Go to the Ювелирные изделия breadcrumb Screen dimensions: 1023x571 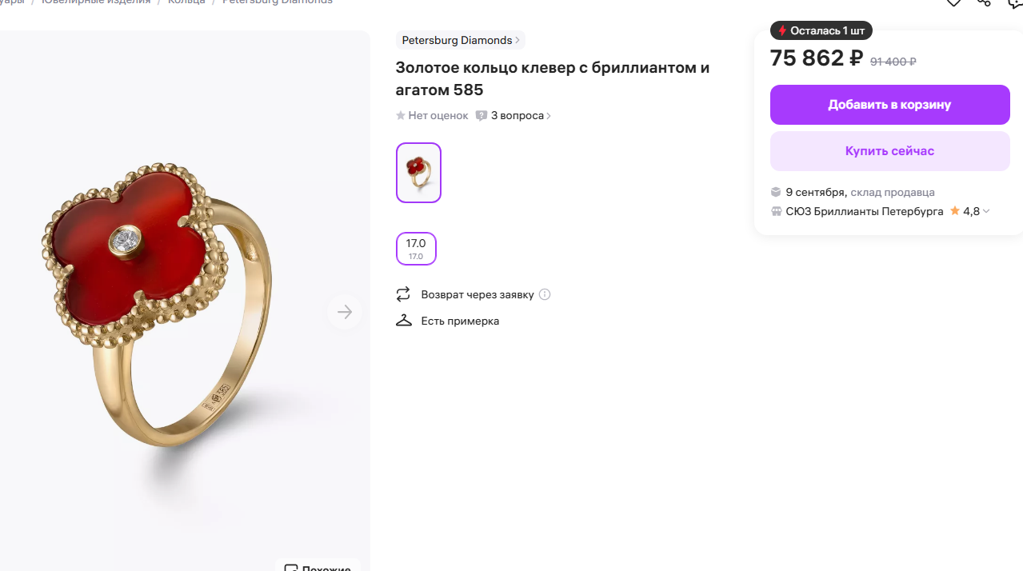tap(96, 2)
